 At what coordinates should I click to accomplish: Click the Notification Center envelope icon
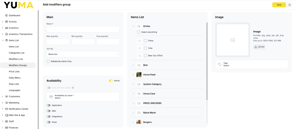(6, 109)
